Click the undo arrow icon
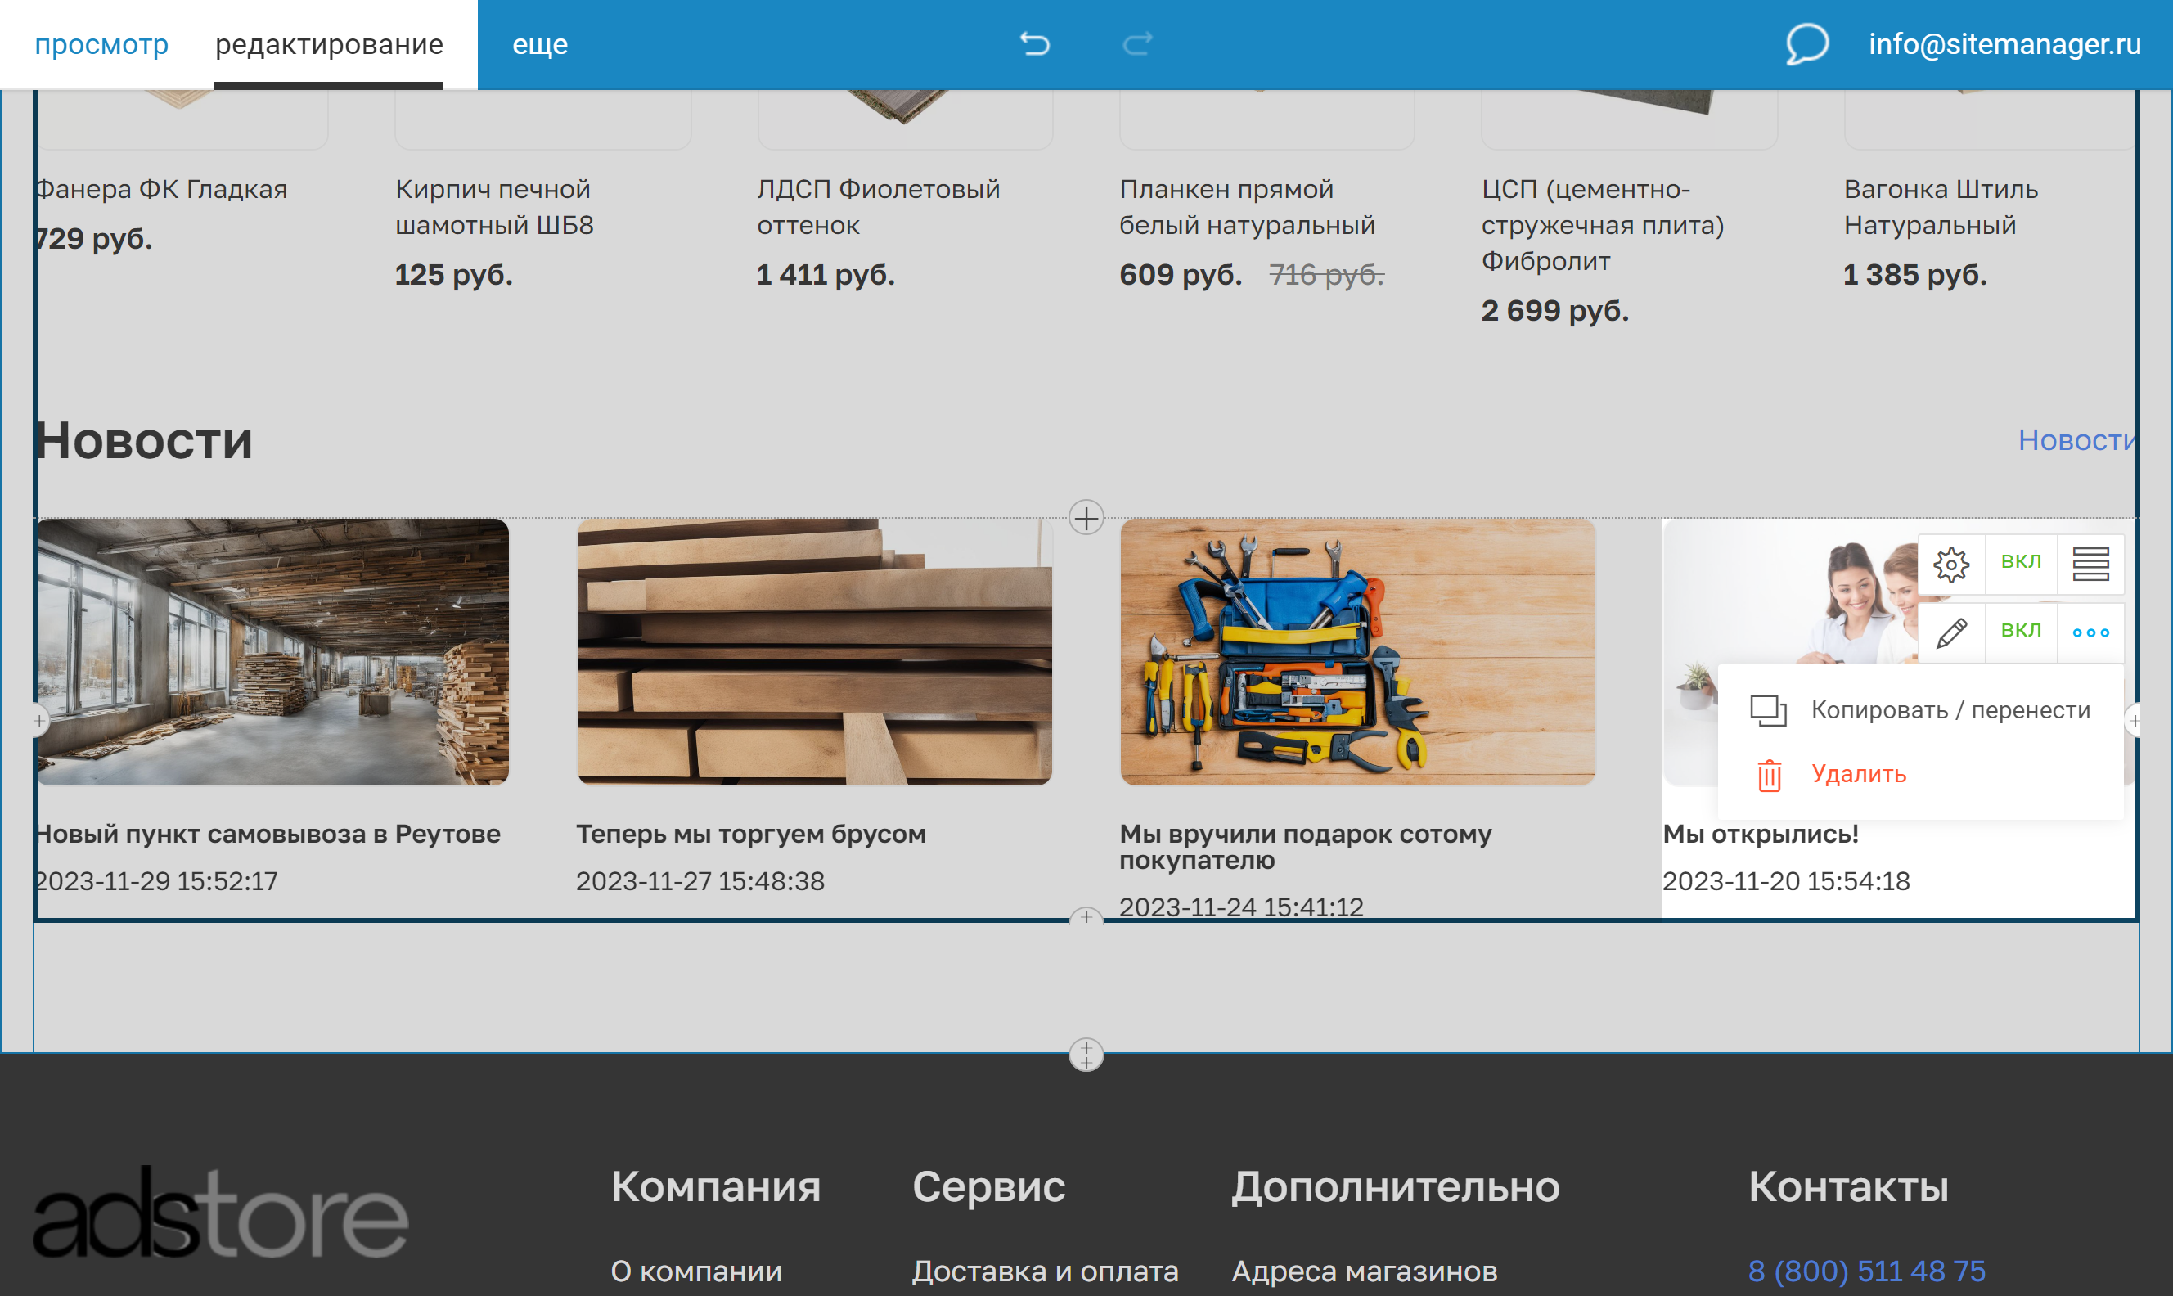This screenshot has height=1296, width=2173. pyautogui.click(x=1035, y=43)
